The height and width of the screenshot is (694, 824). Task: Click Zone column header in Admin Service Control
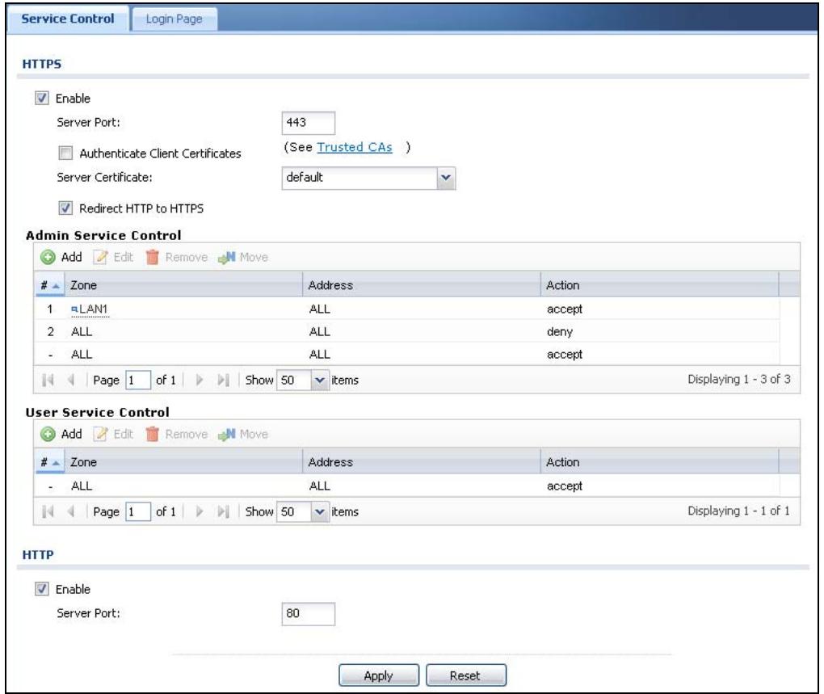click(x=183, y=285)
